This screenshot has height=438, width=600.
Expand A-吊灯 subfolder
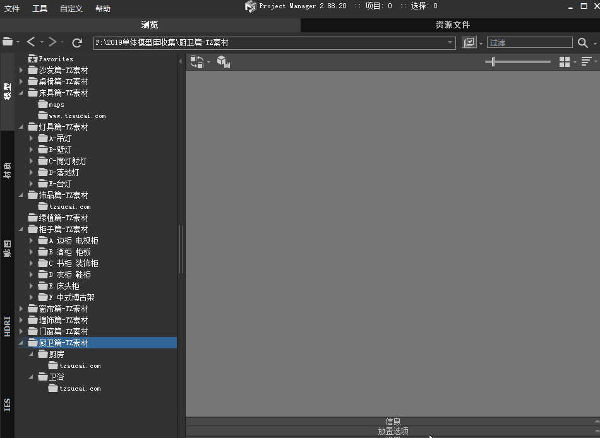[32, 138]
